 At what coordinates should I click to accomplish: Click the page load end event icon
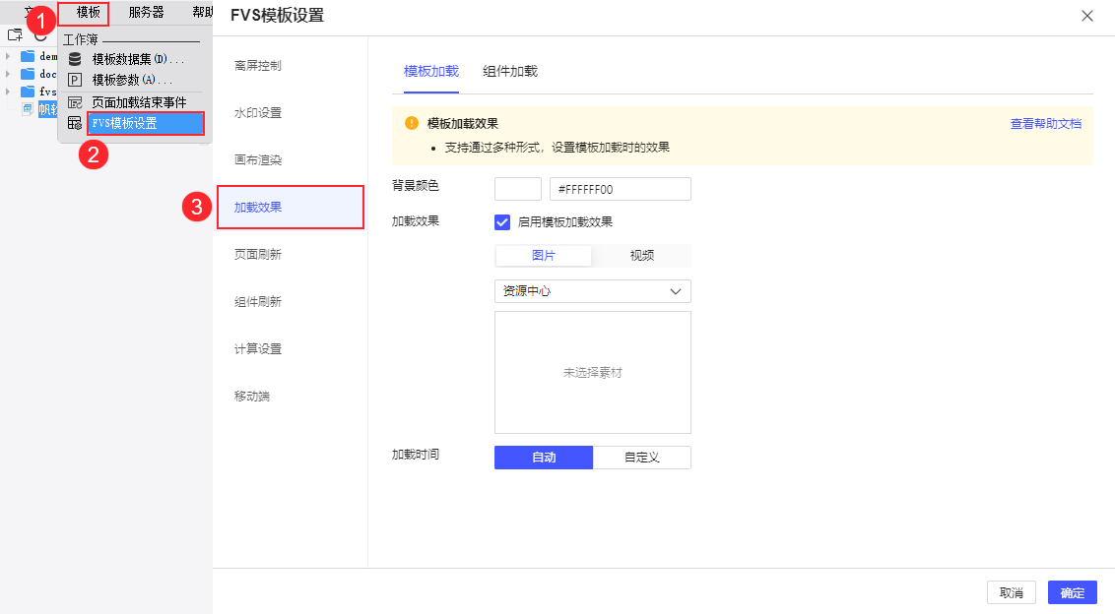[75, 102]
